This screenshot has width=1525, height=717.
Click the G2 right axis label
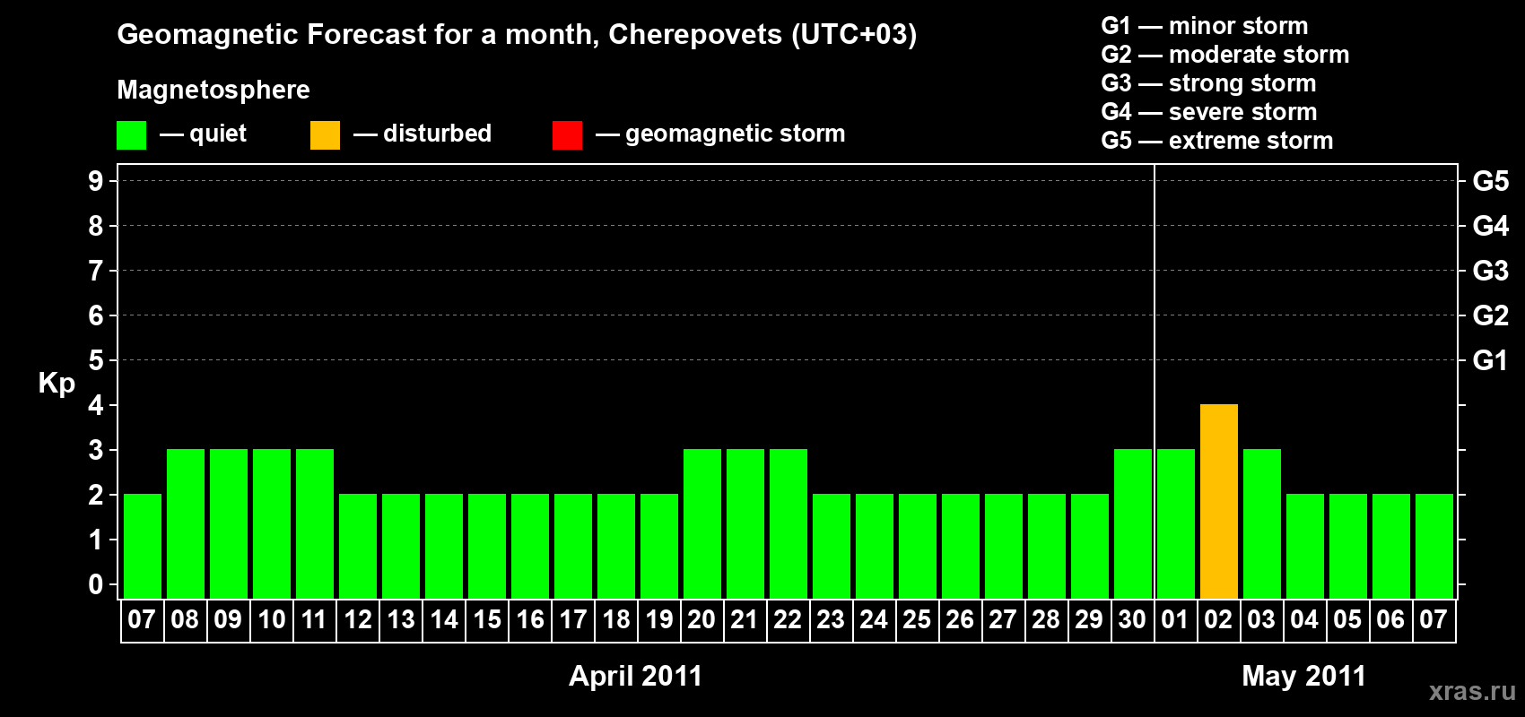point(1491,315)
